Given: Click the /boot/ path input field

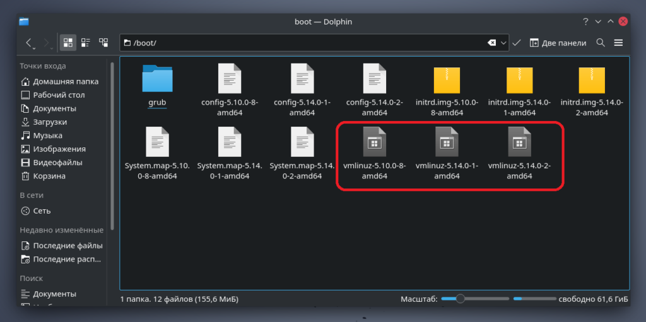Looking at the screenshot, I should [x=303, y=43].
